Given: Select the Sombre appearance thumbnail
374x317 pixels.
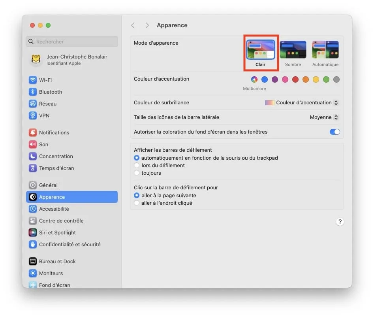Looking at the screenshot, I should [x=293, y=50].
